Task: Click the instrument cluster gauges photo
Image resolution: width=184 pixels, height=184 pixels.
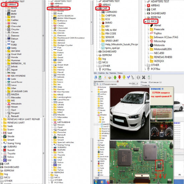Action: 162,131
